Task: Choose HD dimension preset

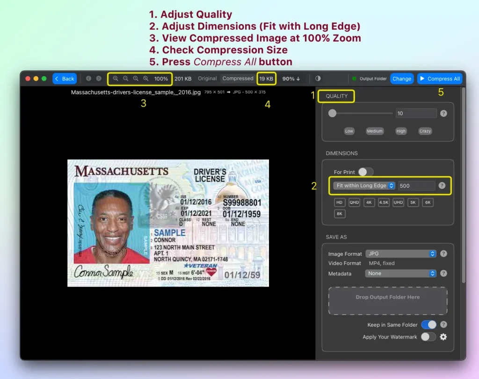Action: [x=340, y=203]
